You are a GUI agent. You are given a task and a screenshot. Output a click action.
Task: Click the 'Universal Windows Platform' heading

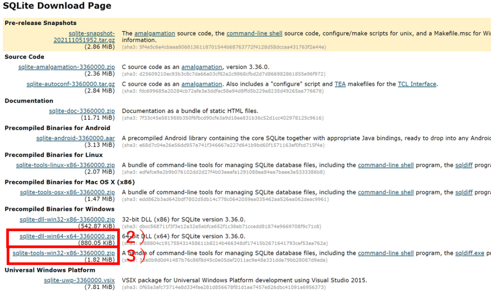50,270
